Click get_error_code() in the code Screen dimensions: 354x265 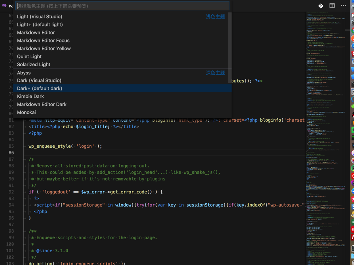[131, 192]
